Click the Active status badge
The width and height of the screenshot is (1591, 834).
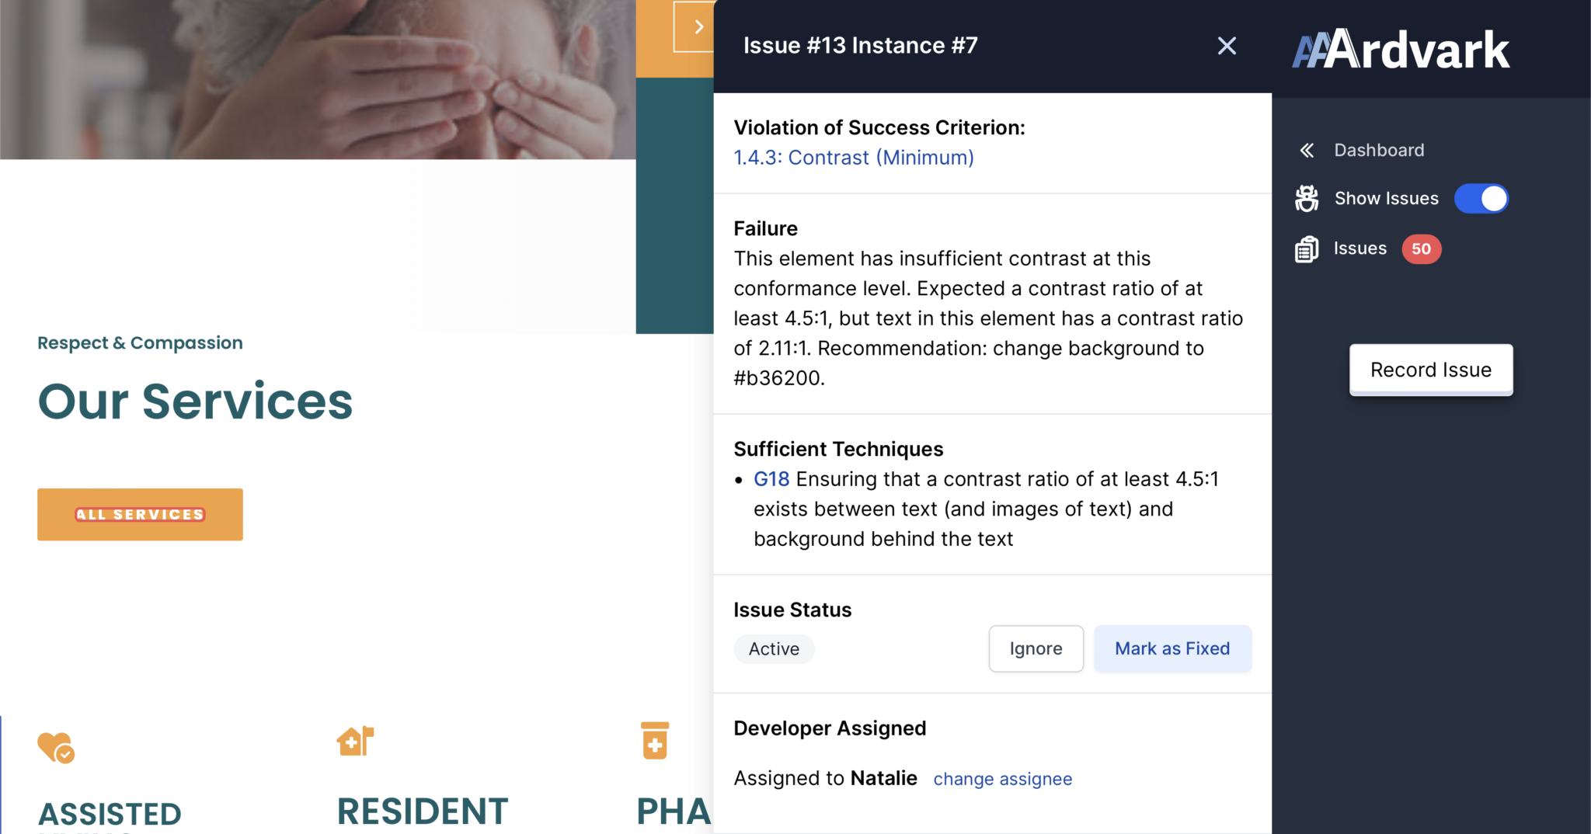[x=774, y=649]
